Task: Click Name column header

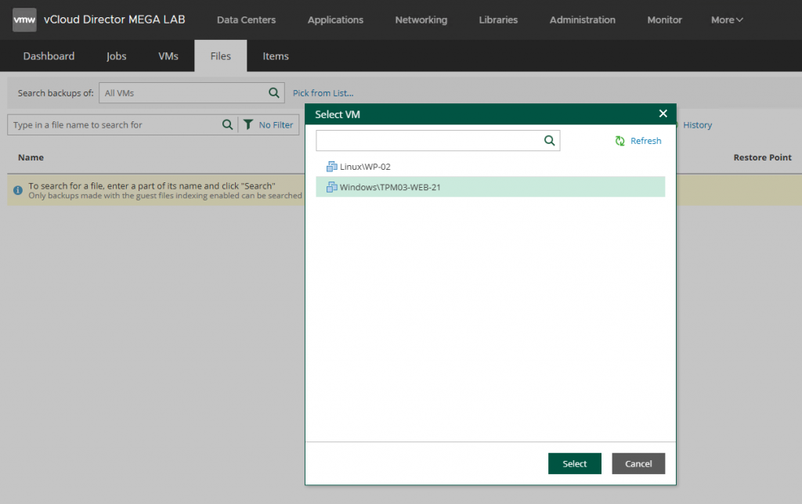Action: point(31,157)
